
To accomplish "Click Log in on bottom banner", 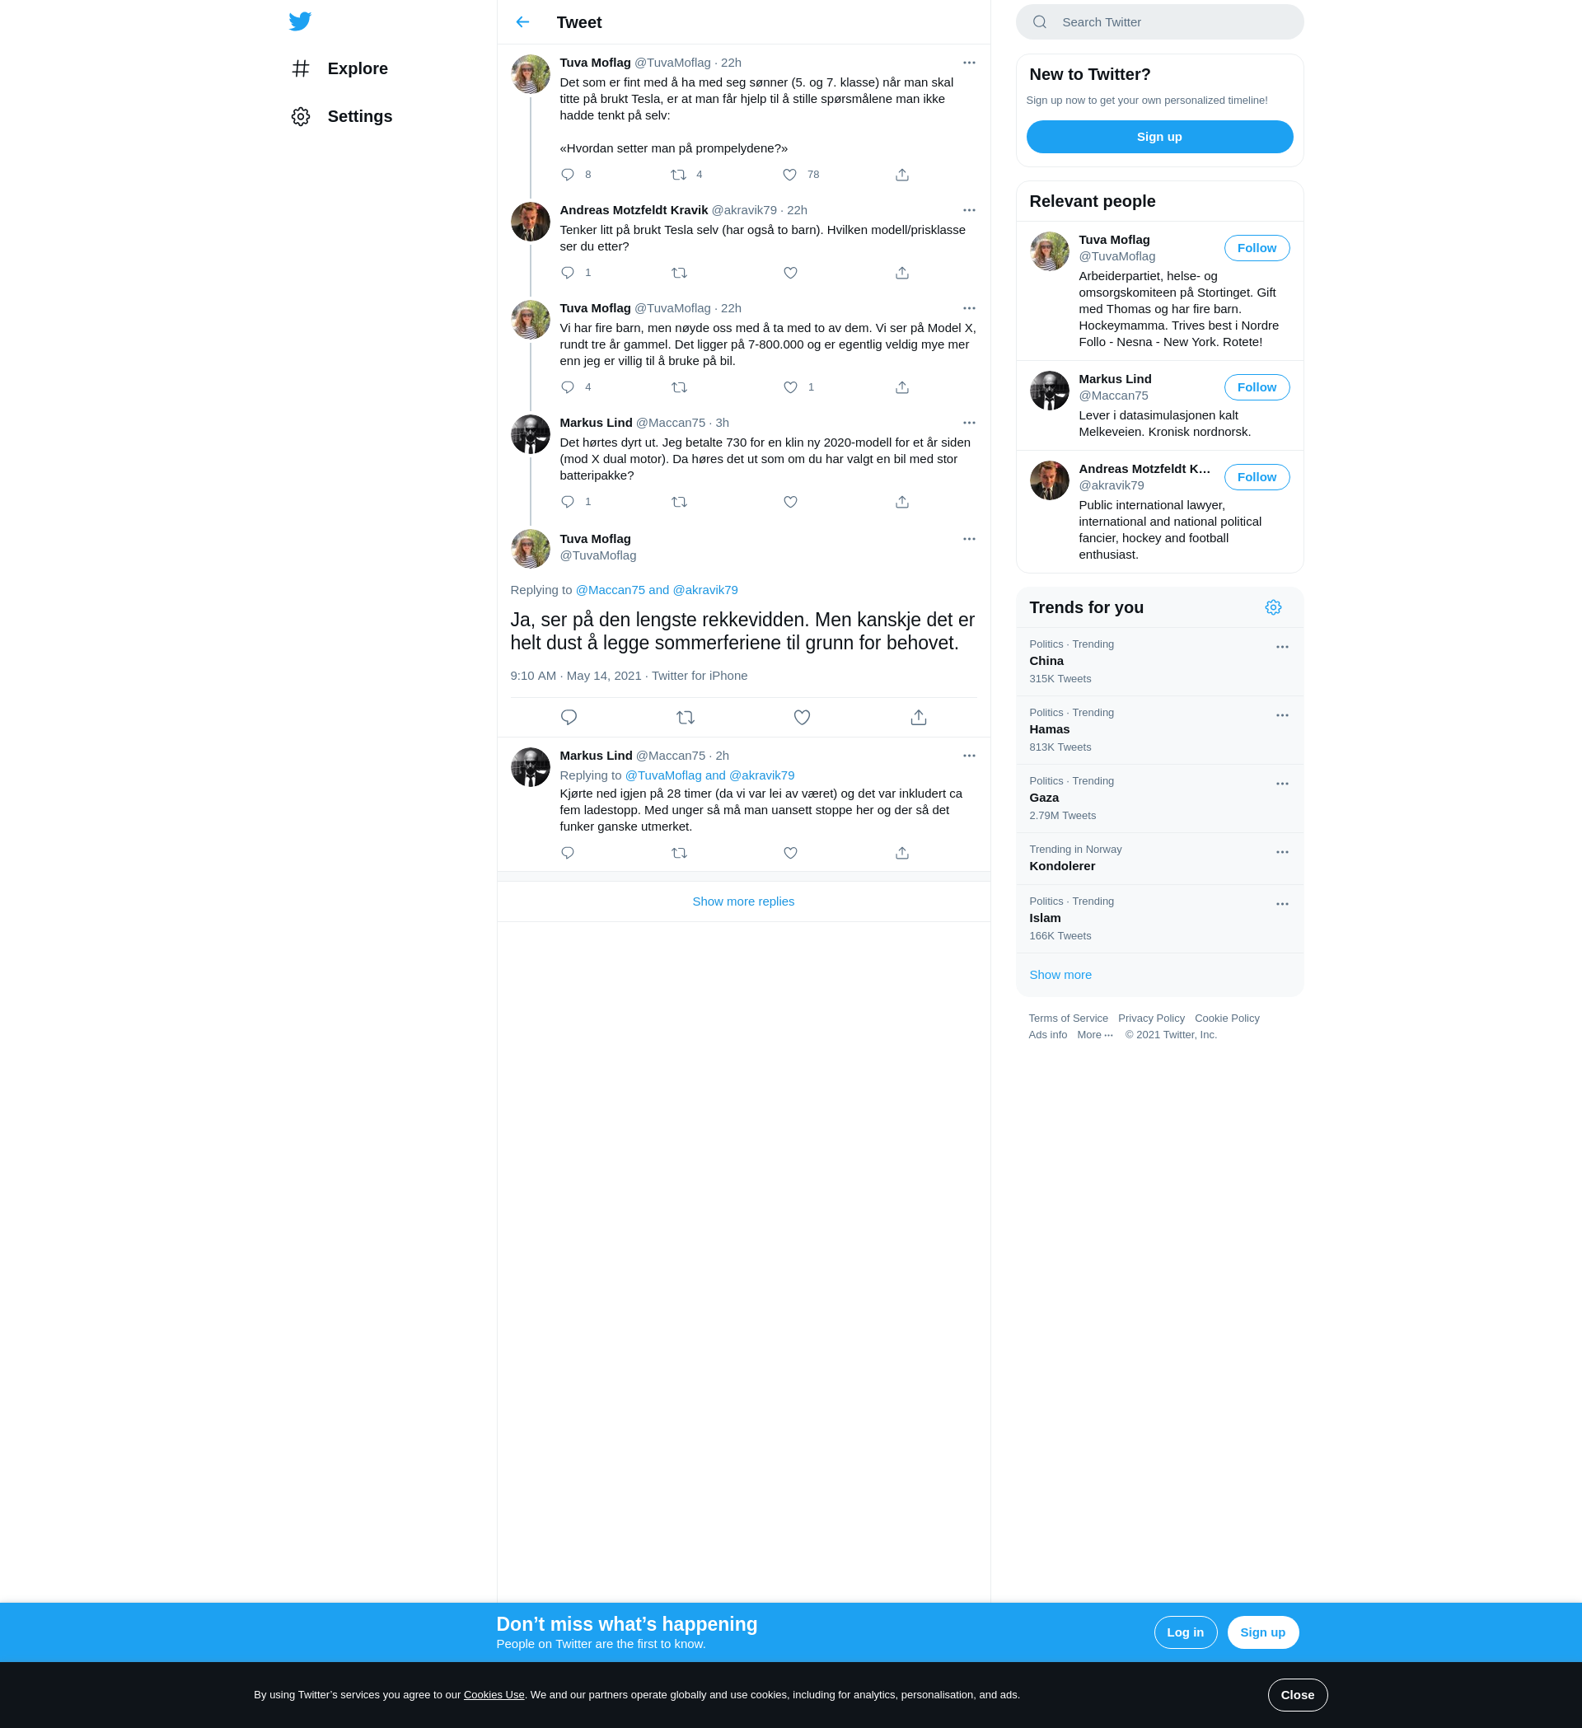I will tap(1184, 1633).
